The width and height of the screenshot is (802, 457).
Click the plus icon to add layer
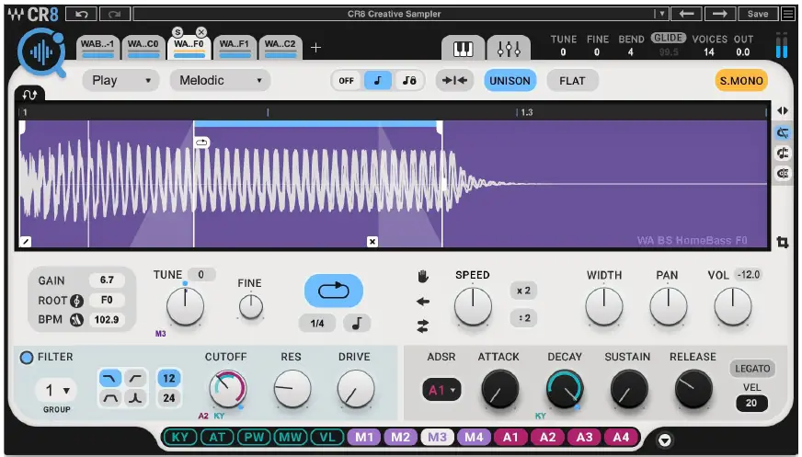point(315,48)
